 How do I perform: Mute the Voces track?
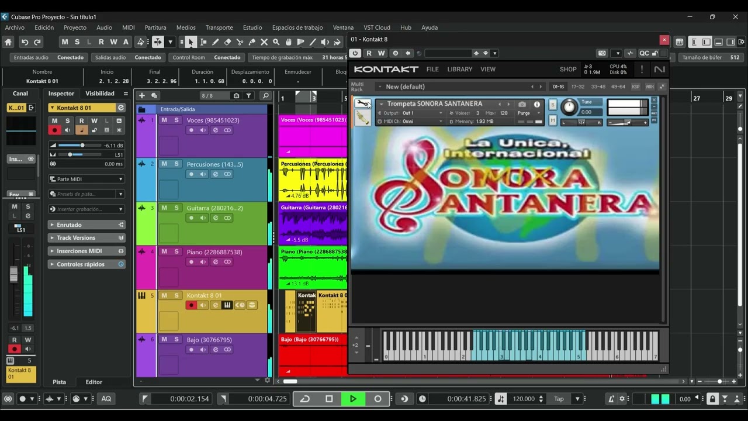click(164, 120)
